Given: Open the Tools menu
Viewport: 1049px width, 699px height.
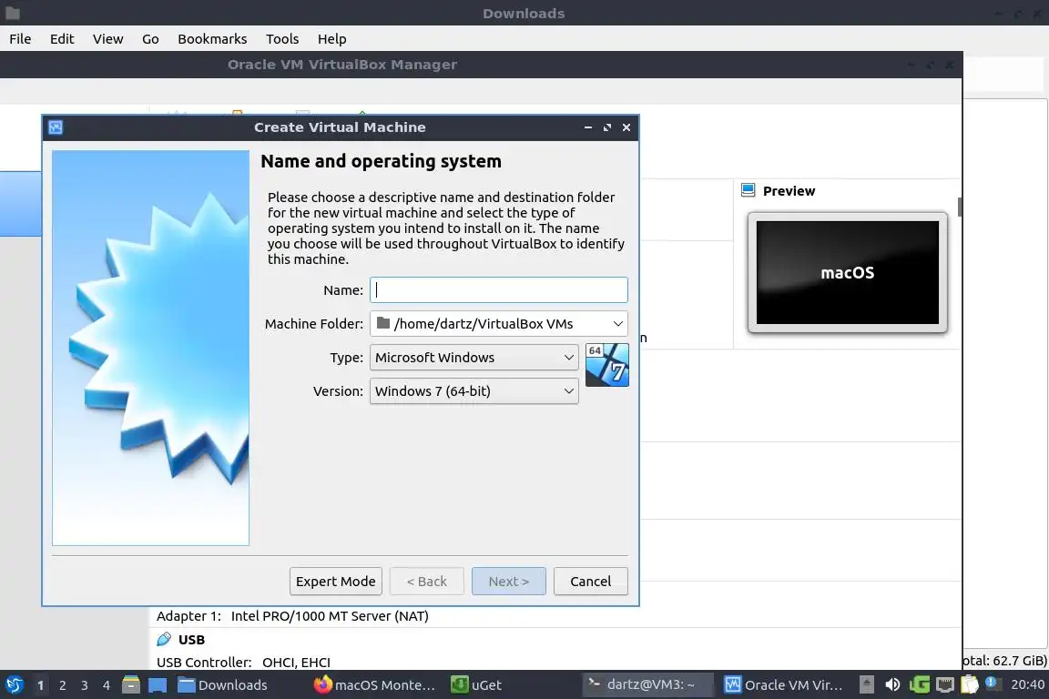Looking at the screenshot, I should pos(282,39).
